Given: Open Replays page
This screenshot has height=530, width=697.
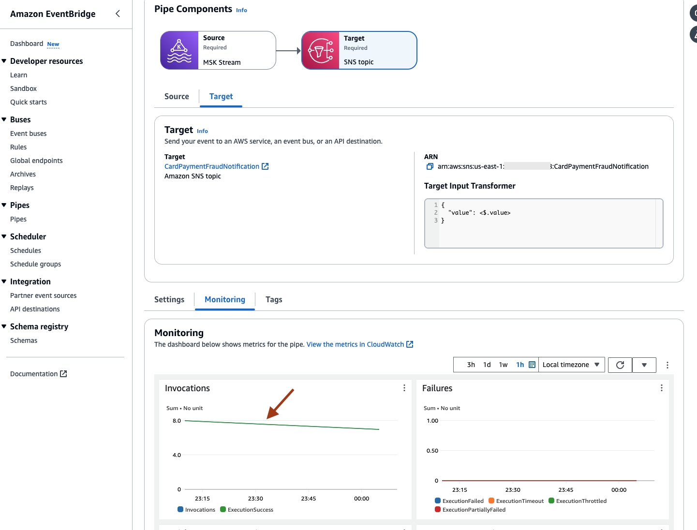Looking at the screenshot, I should (22, 188).
